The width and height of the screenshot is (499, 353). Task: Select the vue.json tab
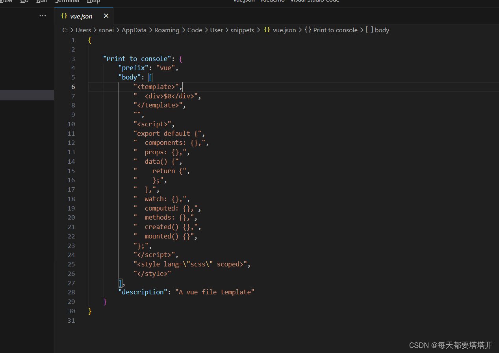pos(81,16)
